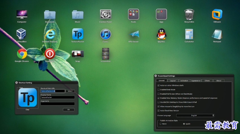Close the XLaunchpad Settings window
The width and height of the screenshot is (240, 134).
[156, 76]
